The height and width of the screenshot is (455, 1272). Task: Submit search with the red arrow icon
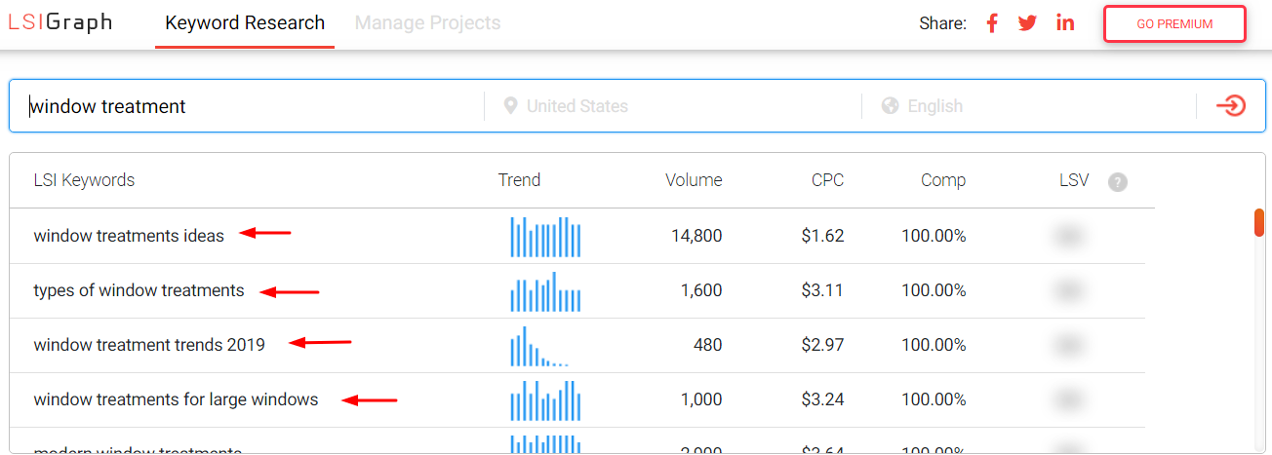(1231, 105)
